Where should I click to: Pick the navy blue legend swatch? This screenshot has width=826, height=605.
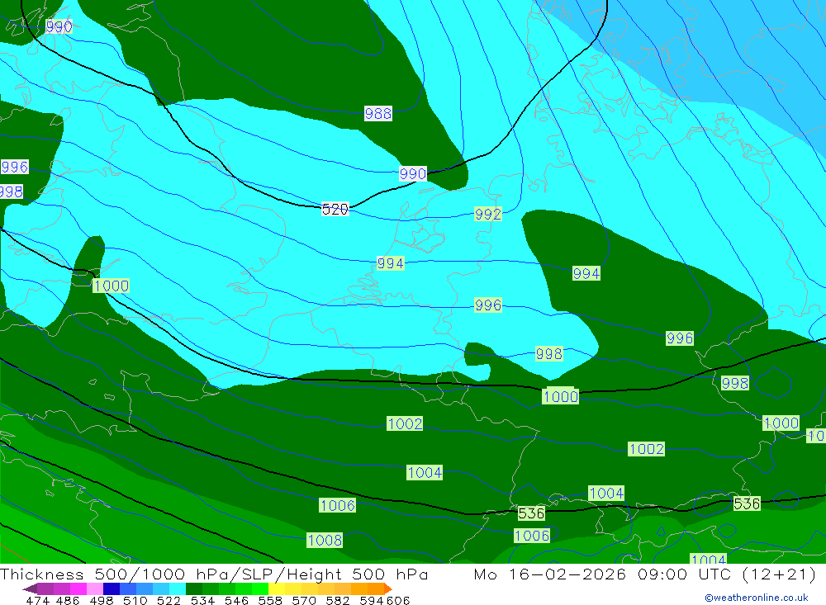pyautogui.click(x=112, y=588)
